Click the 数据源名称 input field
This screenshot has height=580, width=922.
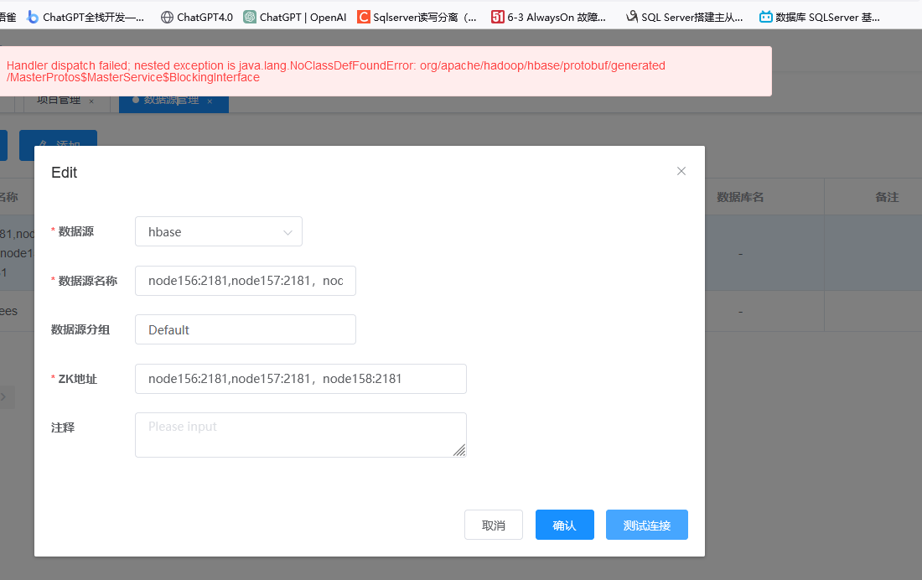click(246, 281)
